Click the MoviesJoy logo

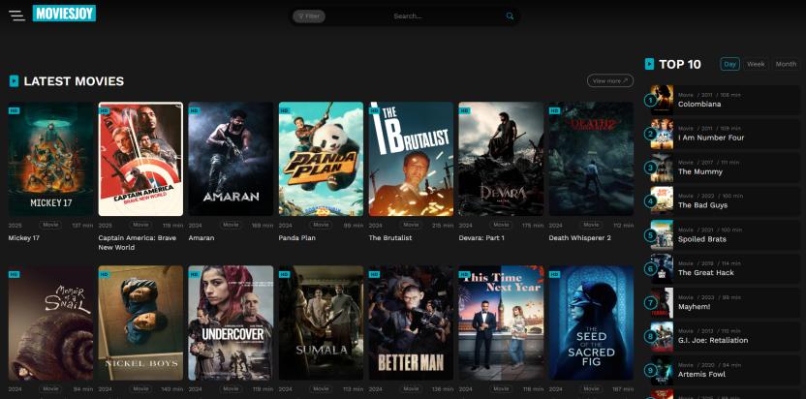pos(64,14)
